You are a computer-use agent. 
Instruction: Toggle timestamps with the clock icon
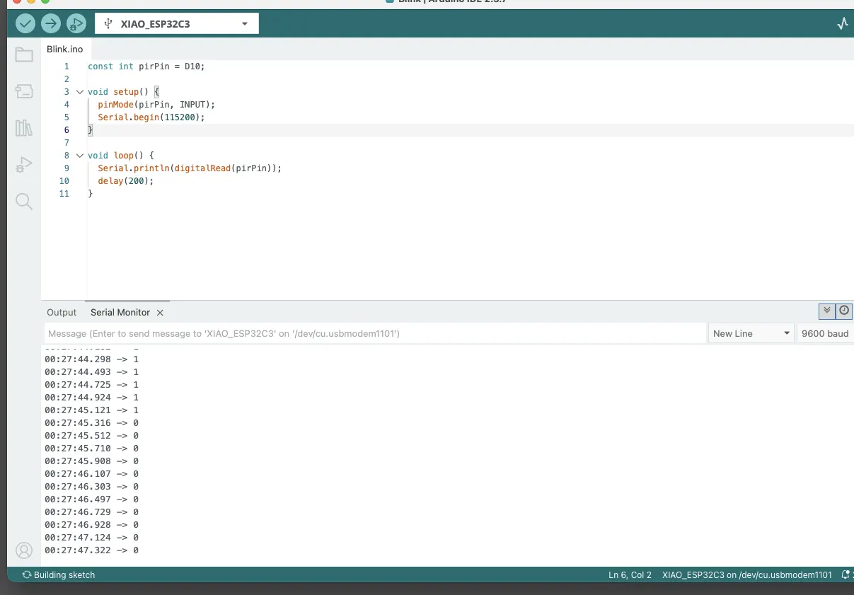click(843, 311)
